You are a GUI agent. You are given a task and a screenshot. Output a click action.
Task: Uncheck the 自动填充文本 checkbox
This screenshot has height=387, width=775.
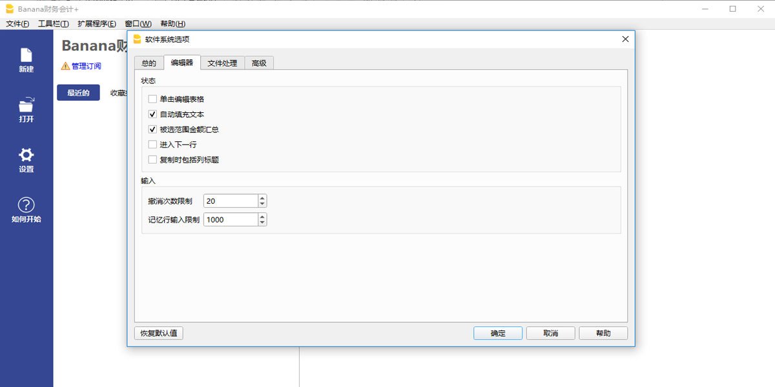coord(152,114)
